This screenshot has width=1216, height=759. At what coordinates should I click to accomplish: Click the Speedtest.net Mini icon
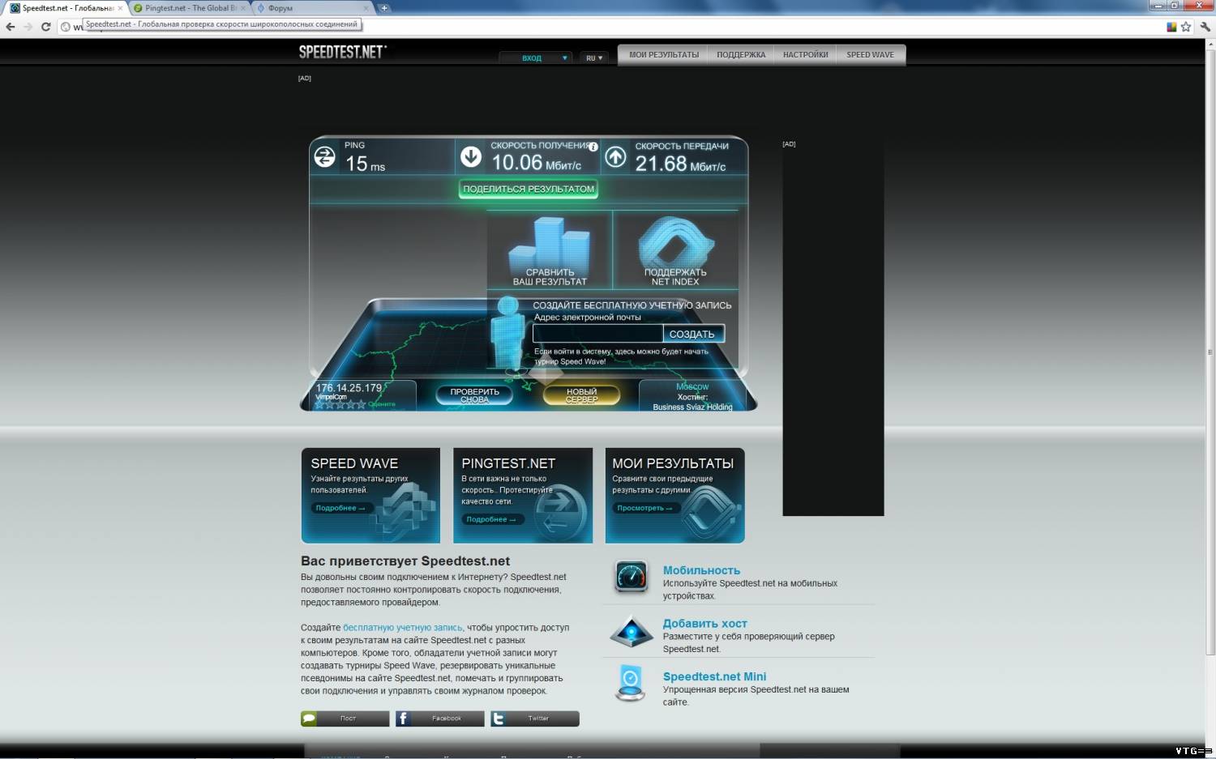[x=630, y=684]
